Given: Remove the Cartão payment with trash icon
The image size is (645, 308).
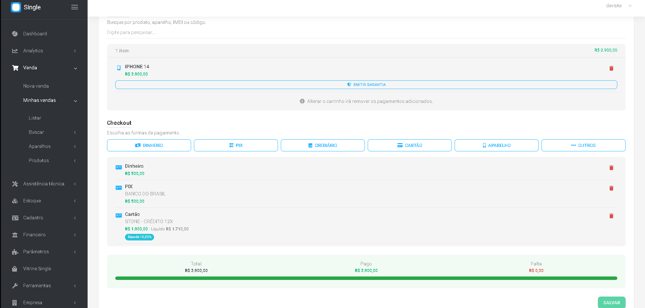Looking at the screenshot, I should [611, 216].
